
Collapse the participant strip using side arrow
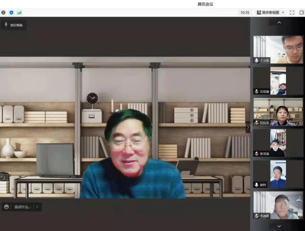click(248, 127)
